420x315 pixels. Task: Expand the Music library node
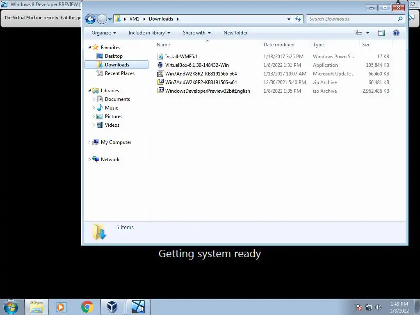(x=94, y=108)
